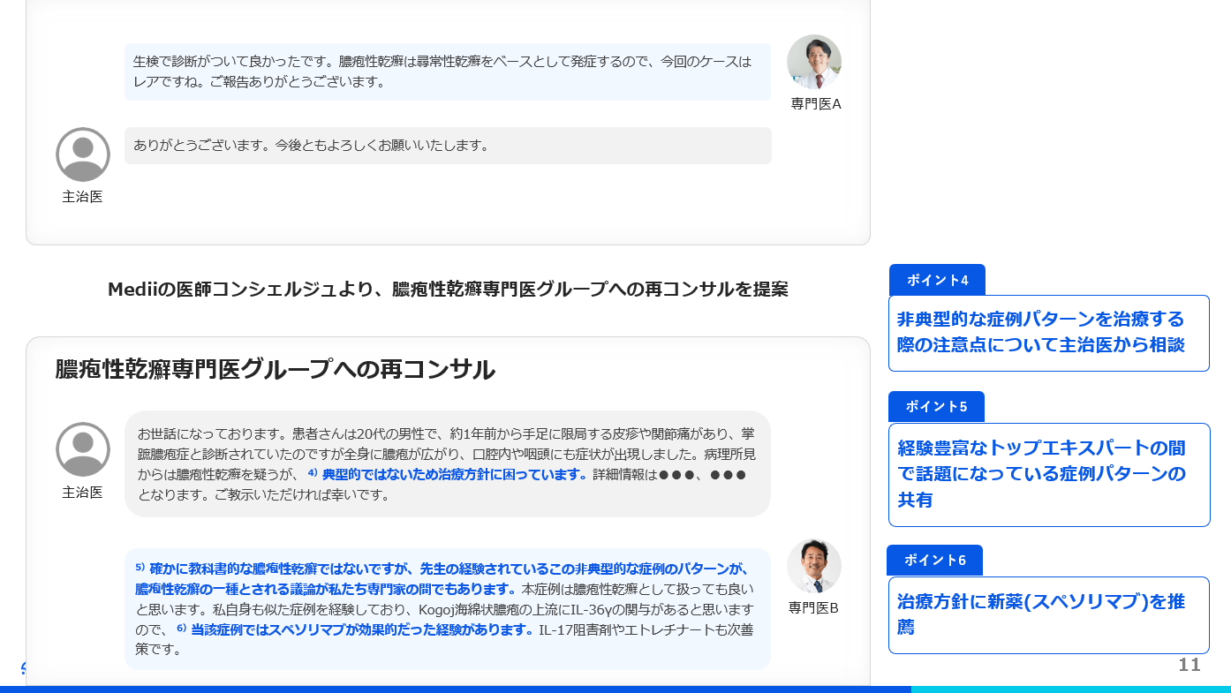Viewport: 1231px width, 693px height.
Task: Click the page number 11 indicator
Action: pos(1188,667)
